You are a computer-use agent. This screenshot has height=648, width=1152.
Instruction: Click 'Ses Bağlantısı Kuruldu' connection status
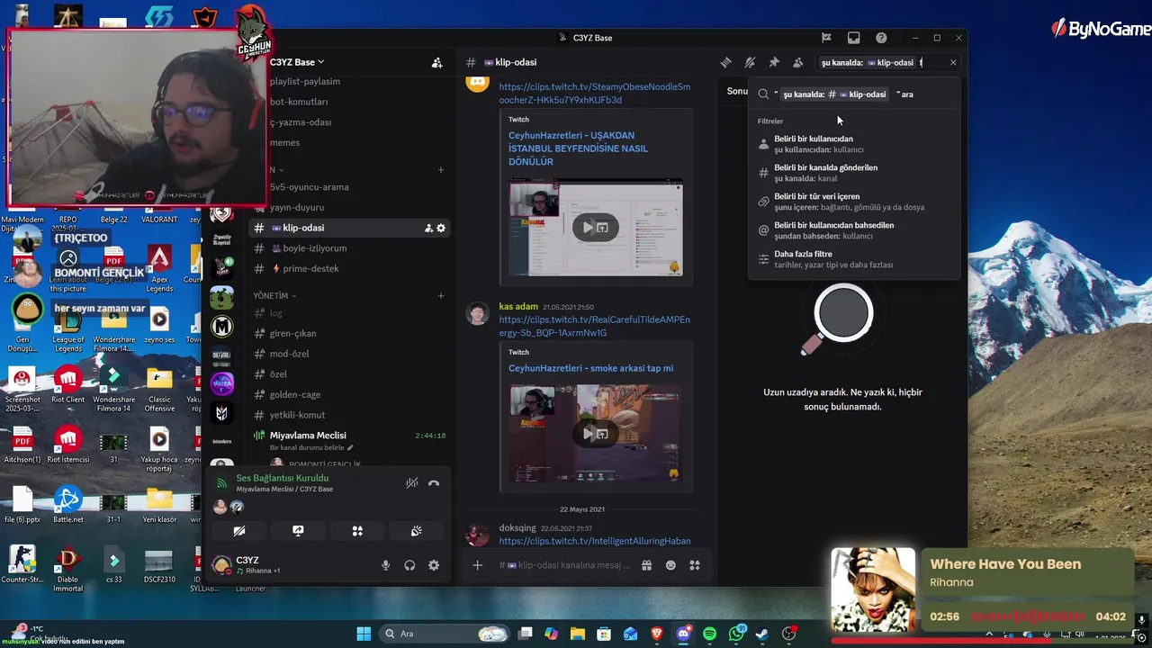pyautogui.click(x=282, y=478)
